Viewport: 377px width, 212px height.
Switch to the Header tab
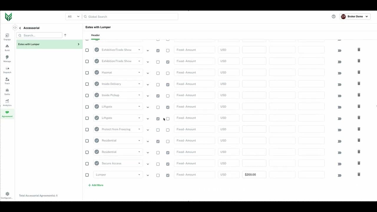[x=95, y=35]
